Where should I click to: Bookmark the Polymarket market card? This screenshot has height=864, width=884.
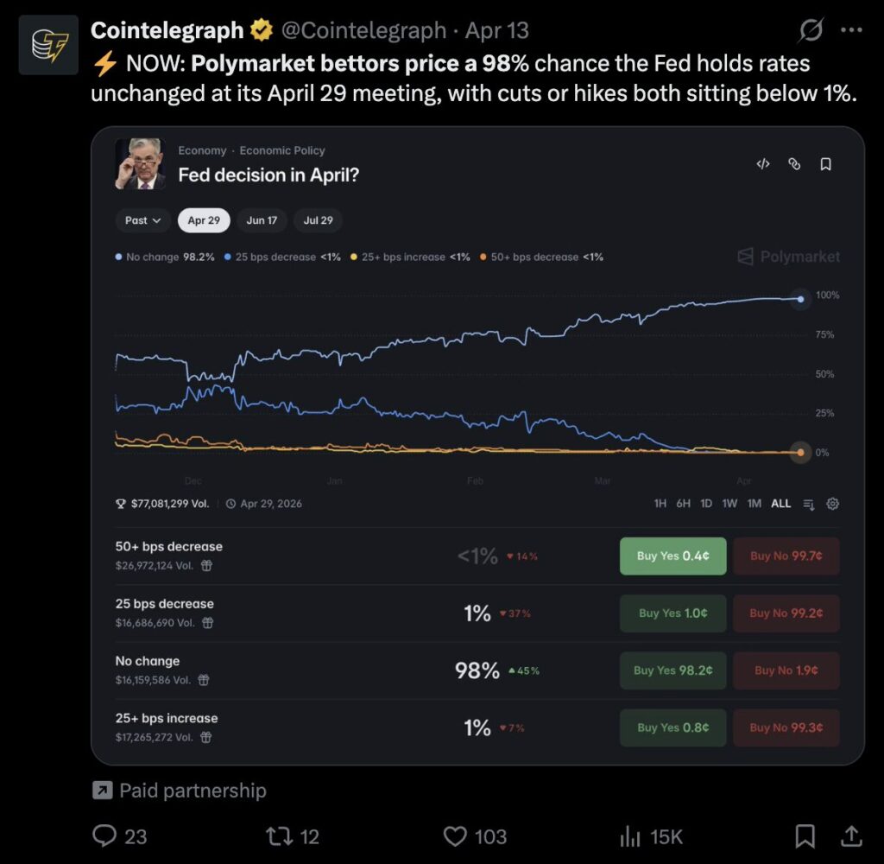click(x=826, y=164)
